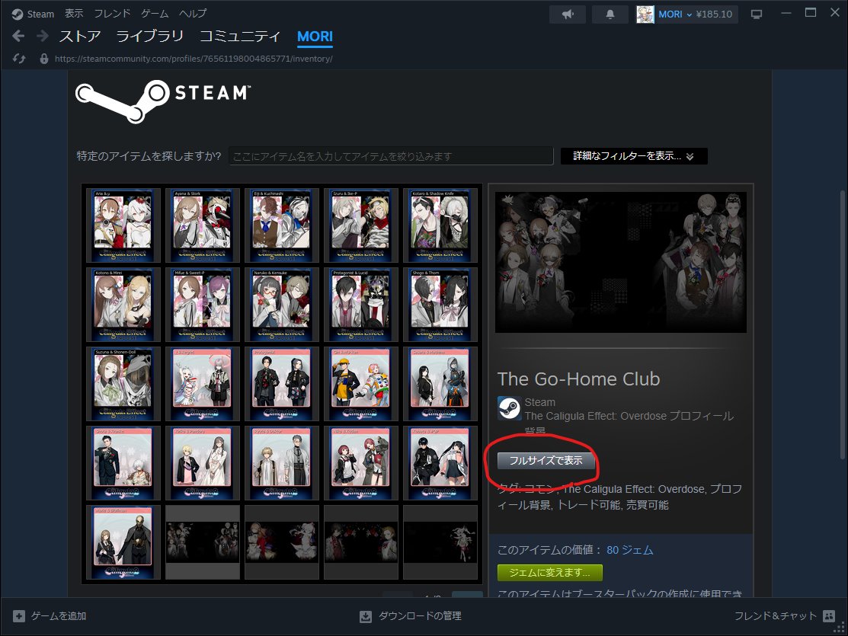Viewport: 848px width, 636px height.
Task: Click the download manager tray icon
Action: [366, 616]
